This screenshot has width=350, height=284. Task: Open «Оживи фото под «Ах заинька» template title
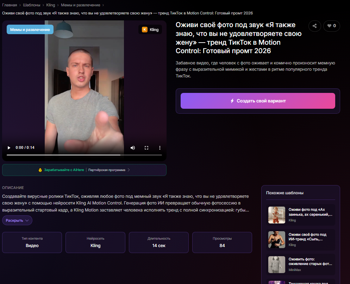pyautogui.click(x=310, y=212)
